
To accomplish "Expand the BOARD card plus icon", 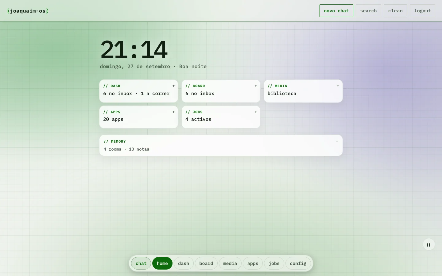I will [256, 86].
